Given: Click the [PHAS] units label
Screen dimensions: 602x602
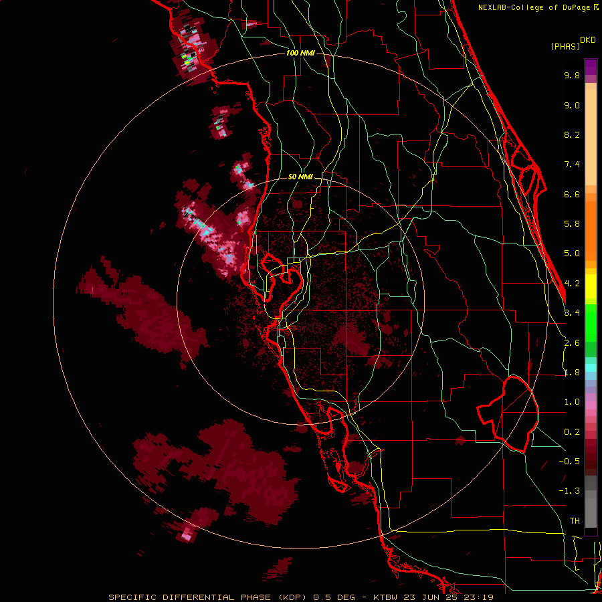Looking at the screenshot, I should point(565,47).
